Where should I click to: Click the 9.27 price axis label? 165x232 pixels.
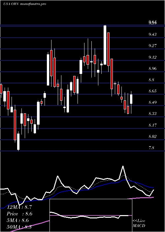(x=152, y=46)
